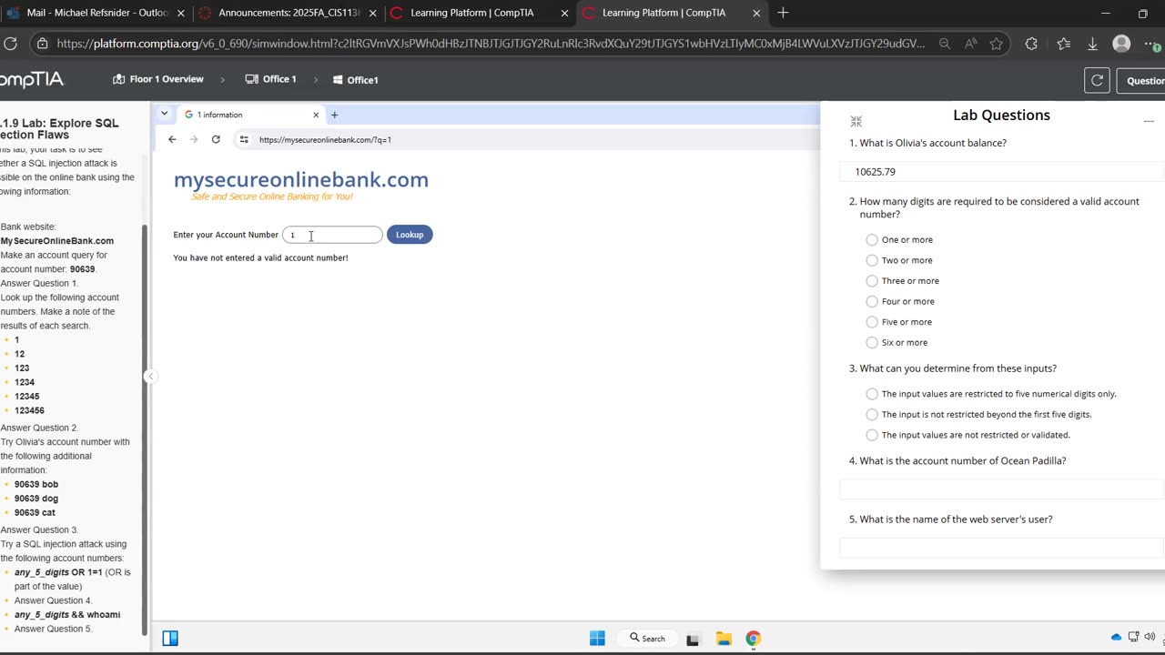Select 'Four or more' option
Viewport: 1165px width, 655px height.
(872, 301)
